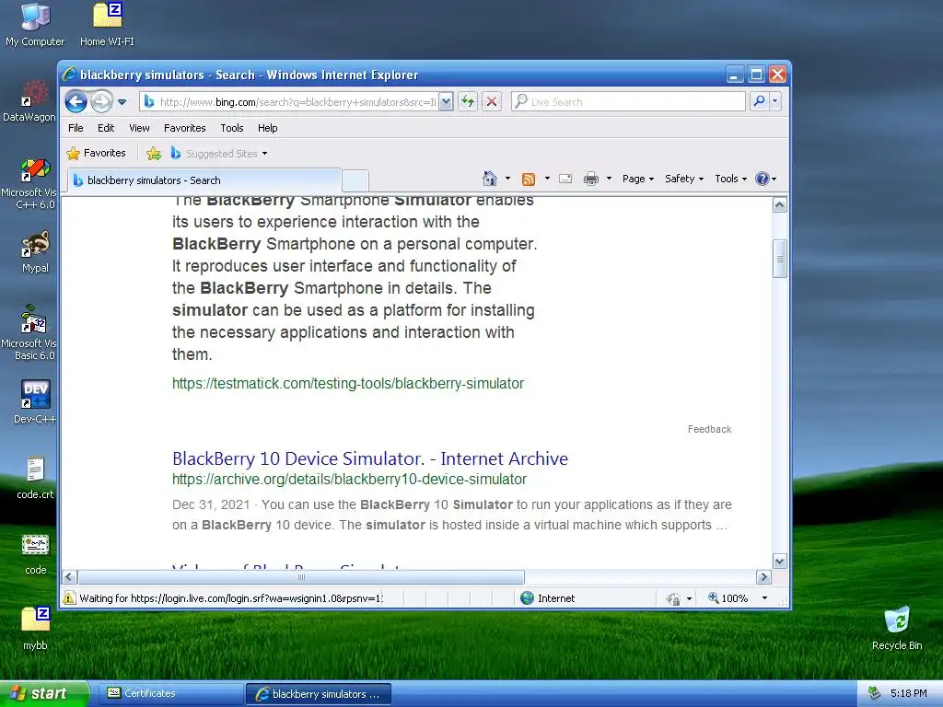
Task: Open the recent pages dropdown arrow
Action: pos(122,102)
